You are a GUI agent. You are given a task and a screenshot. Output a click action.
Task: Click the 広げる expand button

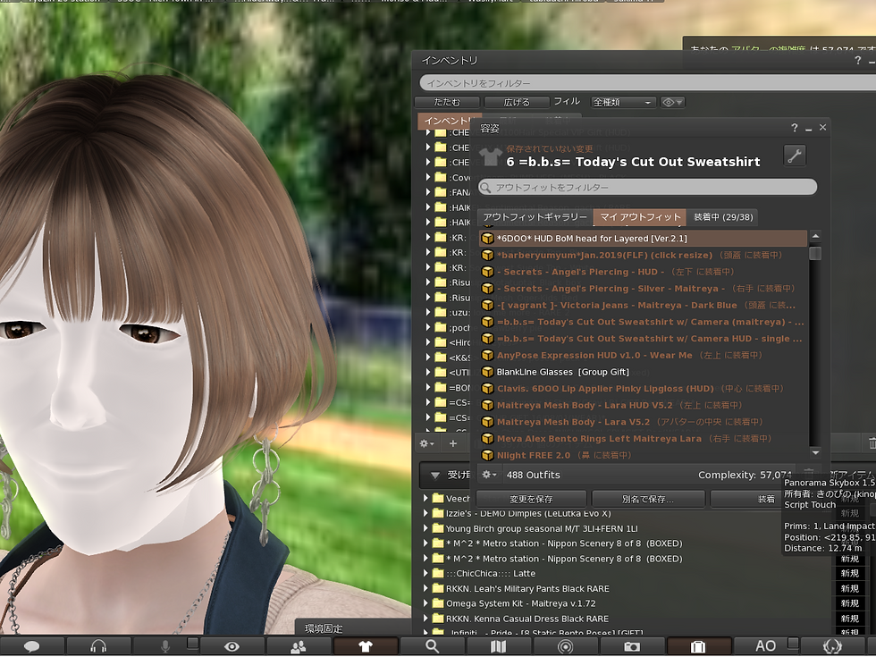click(x=517, y=102)
